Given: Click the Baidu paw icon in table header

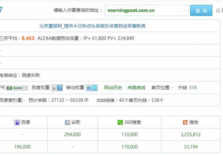Looking at the screenshot, I should pos(17,122).
